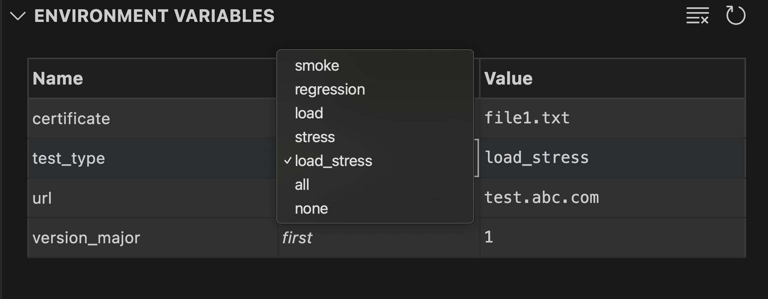Screen dimensions: 768x299
Task: Click the clear all variables icon
Action: pyautogui.click(x=697, y=16)
